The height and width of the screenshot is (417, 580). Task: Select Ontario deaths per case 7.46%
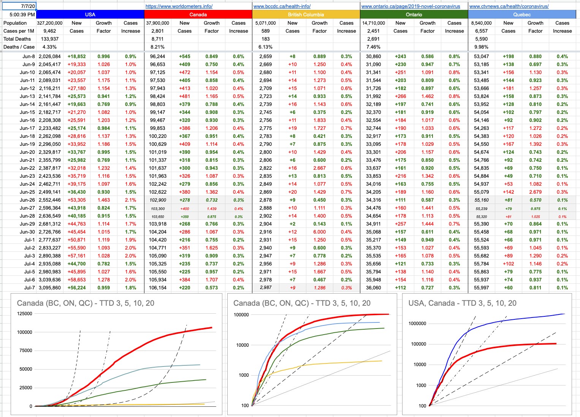point(374,47)
